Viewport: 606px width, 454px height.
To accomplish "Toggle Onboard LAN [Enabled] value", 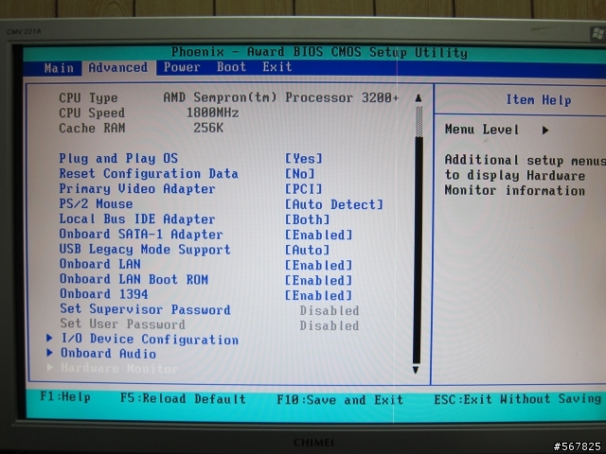I will (318, 265).
